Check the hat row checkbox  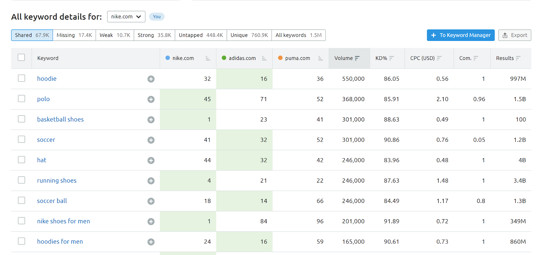tap(21, 159)
